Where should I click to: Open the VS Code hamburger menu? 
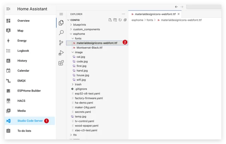point(61,14)
